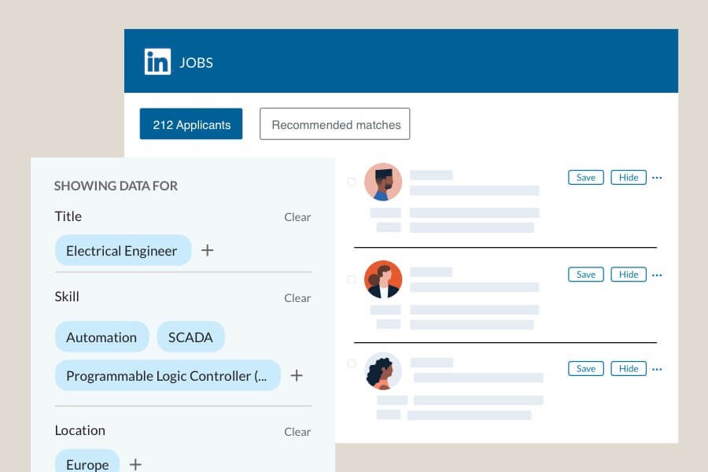
Task: Switch to Recommended matches tab
Action: [x=334, y=124]
